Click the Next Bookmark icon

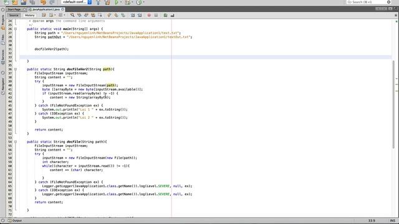[117, 15]
